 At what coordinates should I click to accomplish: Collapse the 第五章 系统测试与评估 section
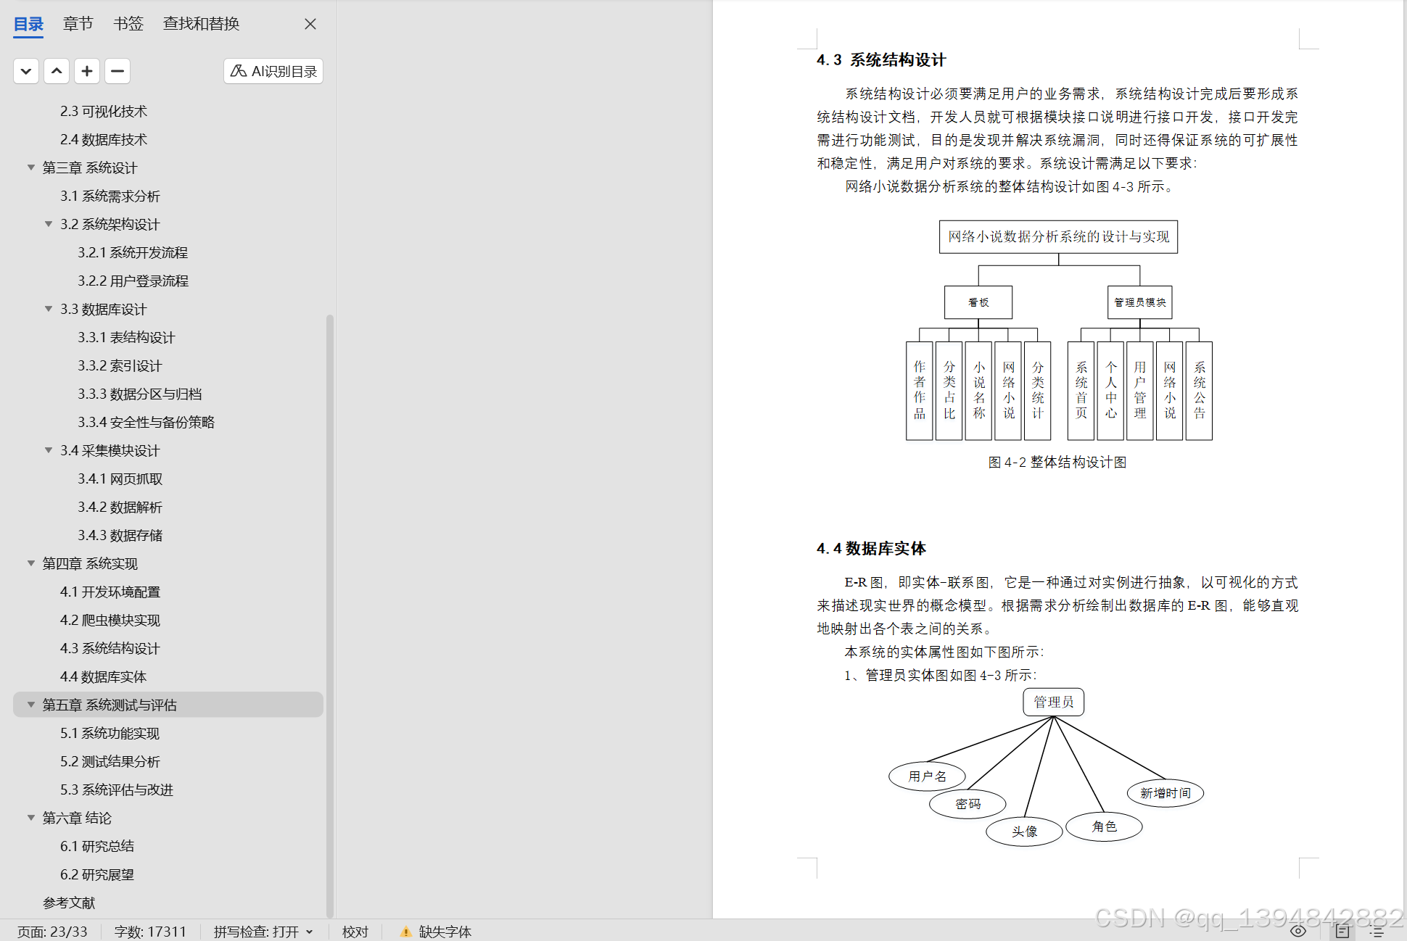point(30,704)
